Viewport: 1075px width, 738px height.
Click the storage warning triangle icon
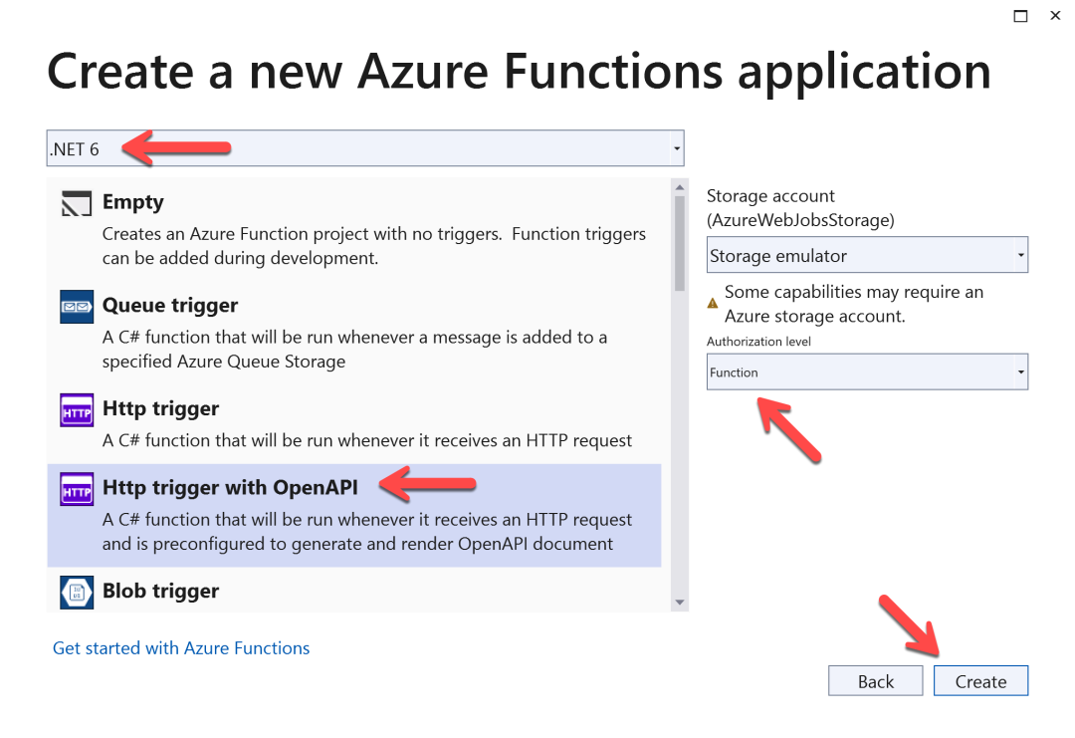pyautogui.click(x=713, y=304)
